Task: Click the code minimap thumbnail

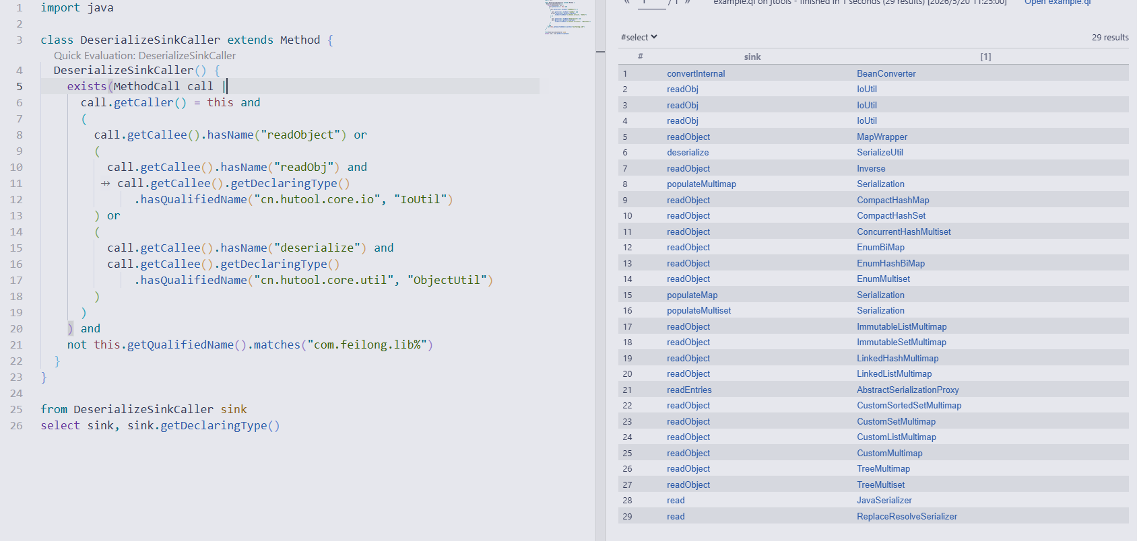Action: pyautogui.click(x=568, y=17)
